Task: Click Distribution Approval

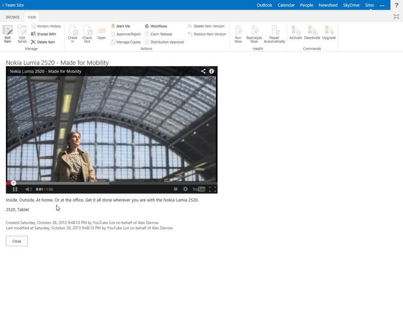Action: 165,42
